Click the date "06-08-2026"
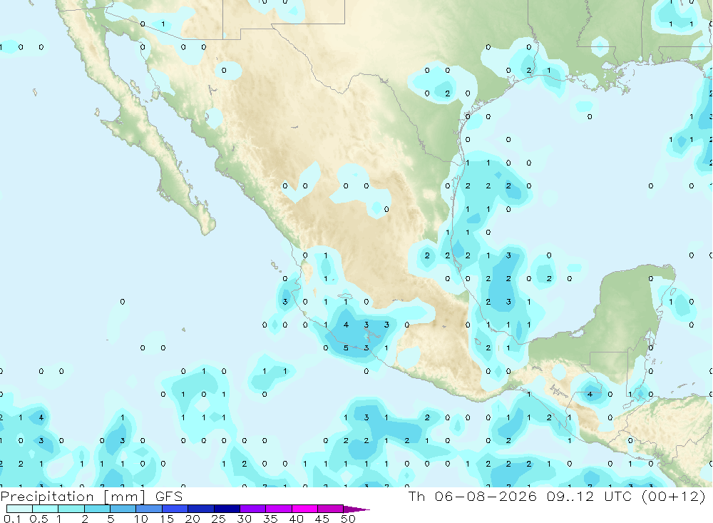 point(485,496)
